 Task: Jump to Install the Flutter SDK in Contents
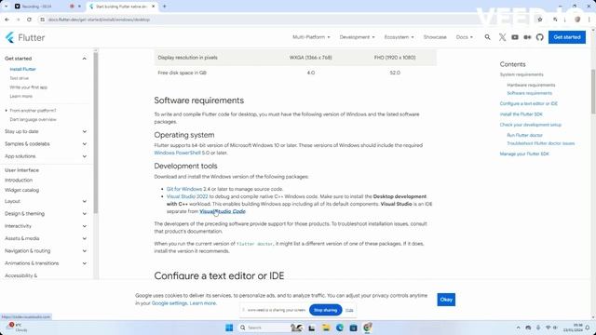click(x=521, y=114)
